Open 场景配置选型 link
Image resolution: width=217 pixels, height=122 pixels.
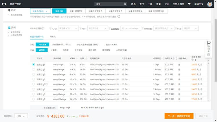[16, 35]
